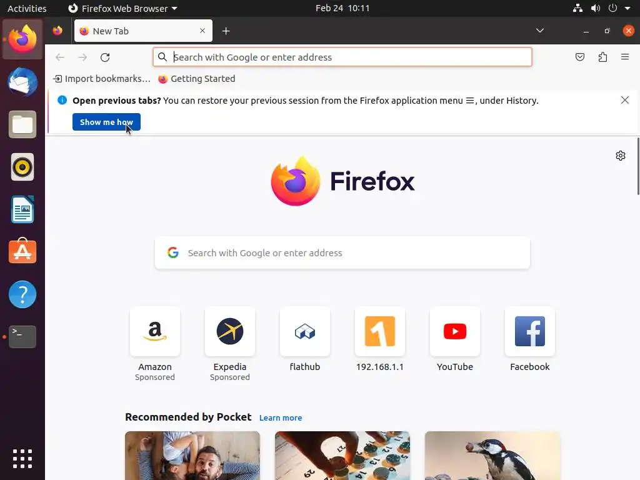Open Terminal from the dock
Screen dimensions: 640x480
pos(22,337)
